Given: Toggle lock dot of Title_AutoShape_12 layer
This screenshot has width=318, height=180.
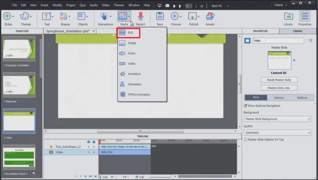Looking at the screenshot, I should click(x=94, y=147).
